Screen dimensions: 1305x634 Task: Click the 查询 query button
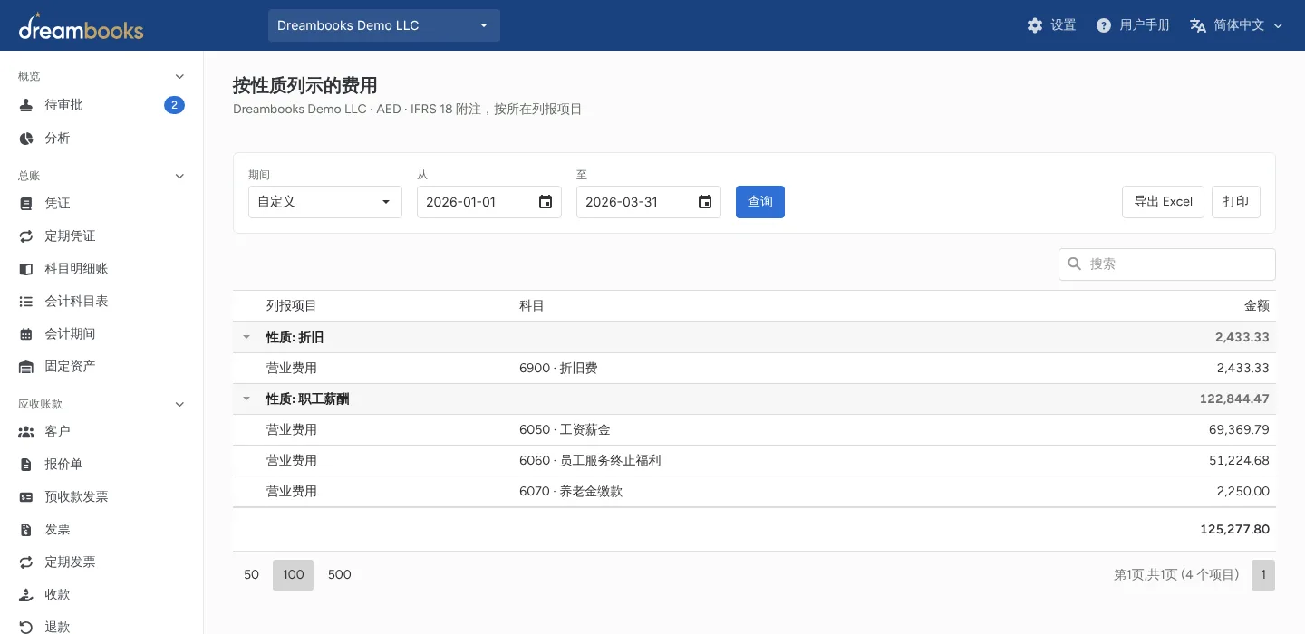point(760,202)
